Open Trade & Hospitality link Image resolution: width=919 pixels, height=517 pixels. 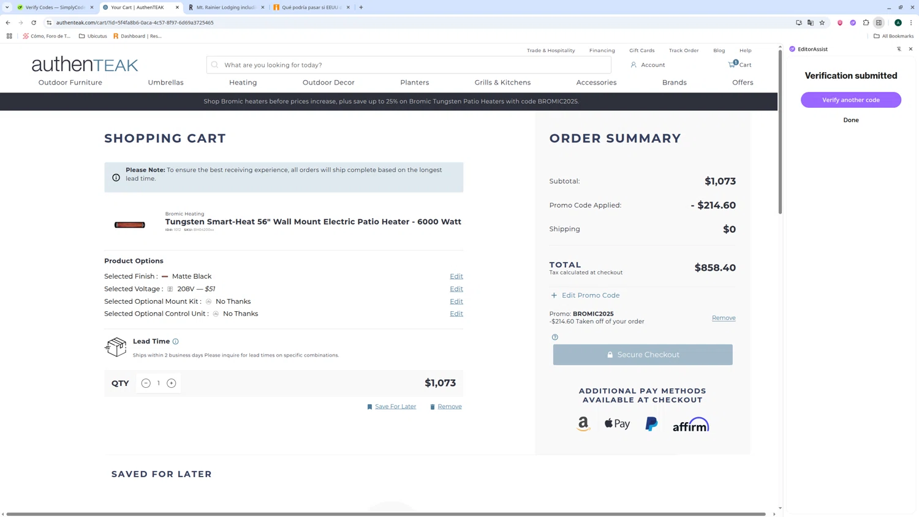point(551,50)
